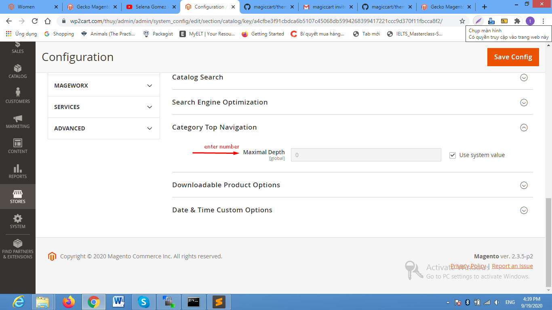Open the Catalog menu in the sidebar
The height and width of the screenshot is (310, 552).
tap(17, 71)
